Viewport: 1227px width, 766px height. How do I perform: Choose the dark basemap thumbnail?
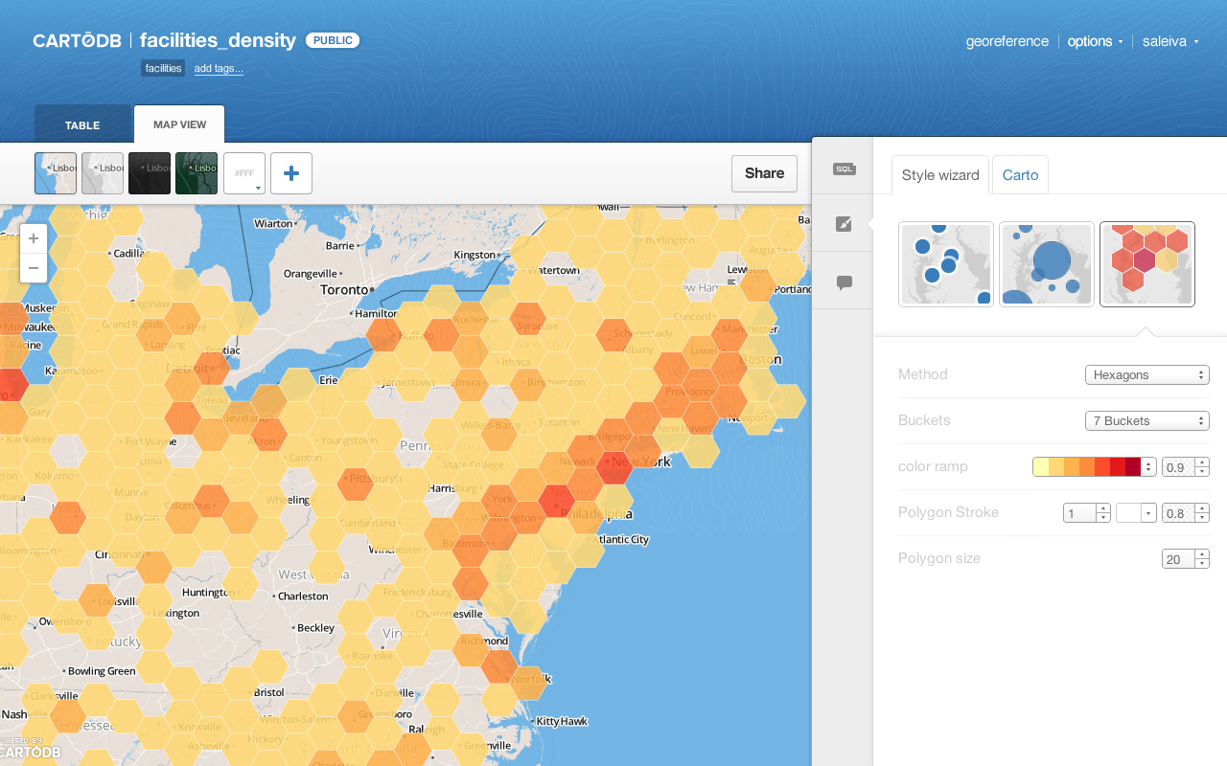point(150,173)
